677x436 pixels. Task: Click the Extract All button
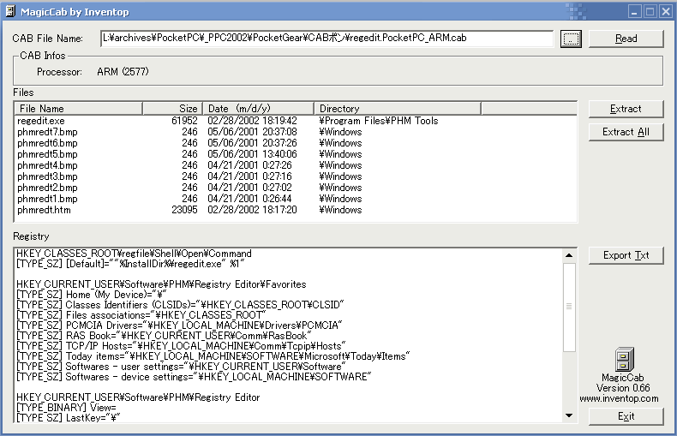click(626, 132)
